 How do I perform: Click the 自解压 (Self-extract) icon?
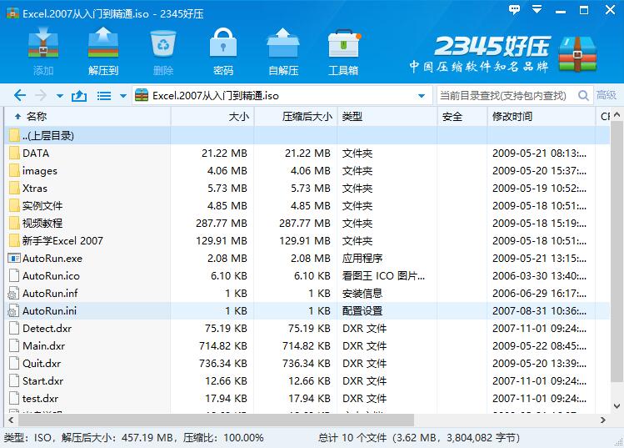[x=283, y=43]
